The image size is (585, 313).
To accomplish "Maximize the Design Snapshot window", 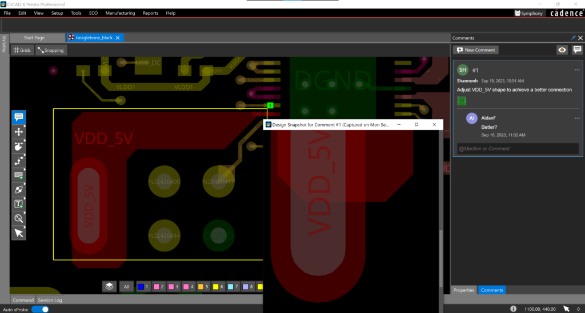I will click(x=416, y=125).
